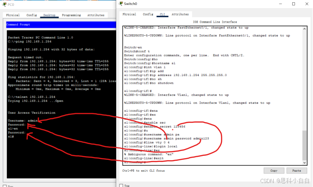
Task: Click 'Interface Vlan1, changed state to up' LINK-5 line
Action: [x=176, y=95]
